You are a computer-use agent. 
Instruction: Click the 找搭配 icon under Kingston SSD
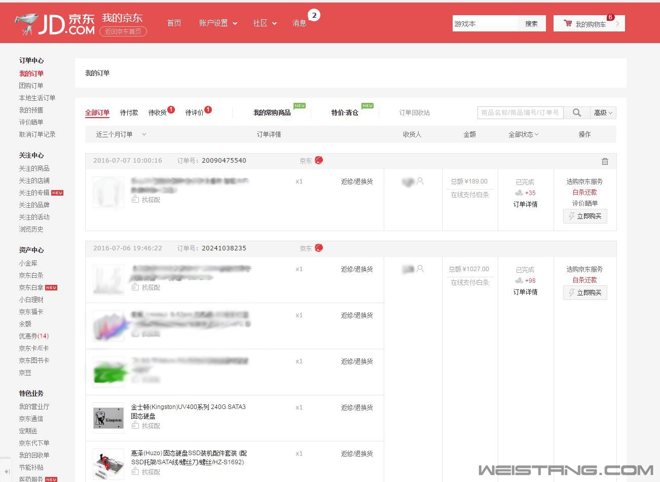point(135,426)
